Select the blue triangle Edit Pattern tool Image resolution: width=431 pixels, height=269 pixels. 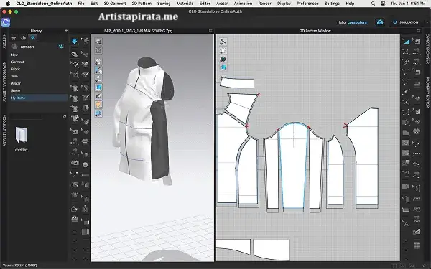(x=407, y=42)
